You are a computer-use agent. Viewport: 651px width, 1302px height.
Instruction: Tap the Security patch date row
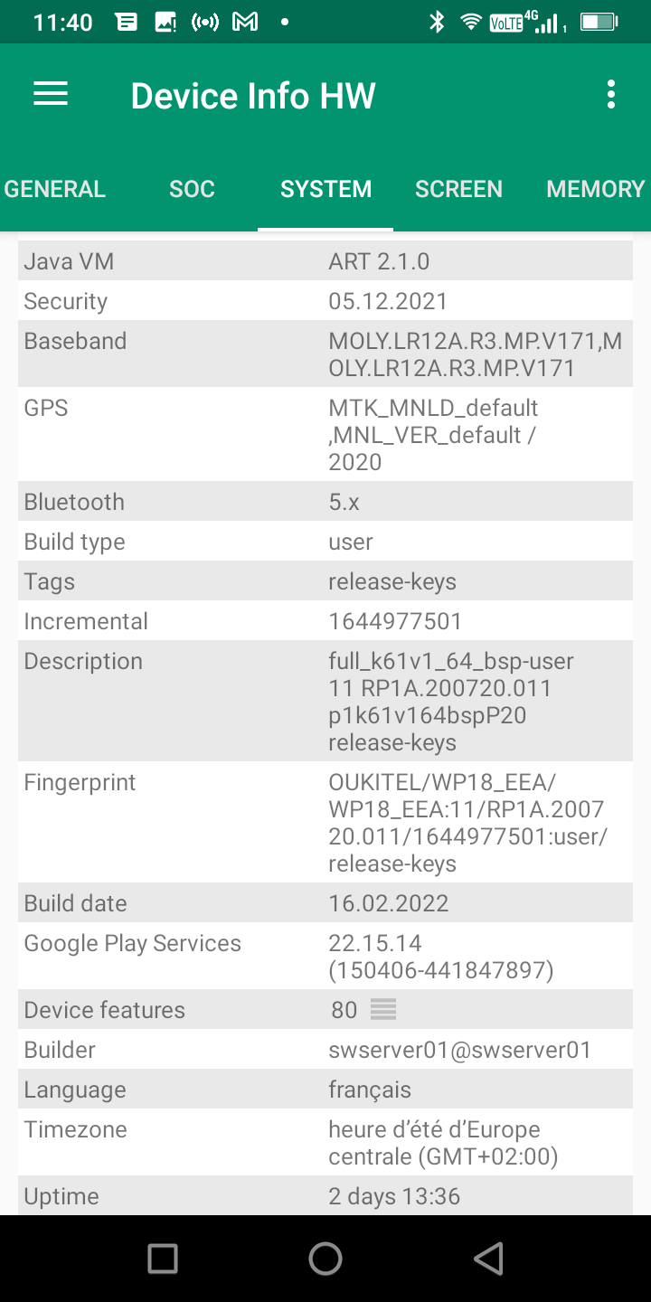pos(325,301)
